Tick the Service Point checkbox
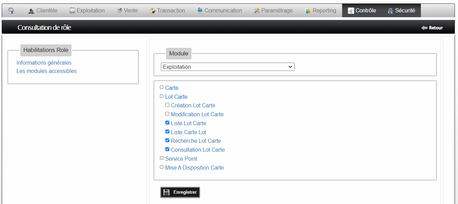Screen dimensions: 458x204 162,158
